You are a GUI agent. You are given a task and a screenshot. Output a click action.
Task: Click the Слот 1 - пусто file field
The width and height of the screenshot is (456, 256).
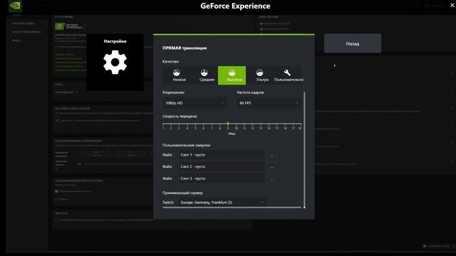coord(221,155)
